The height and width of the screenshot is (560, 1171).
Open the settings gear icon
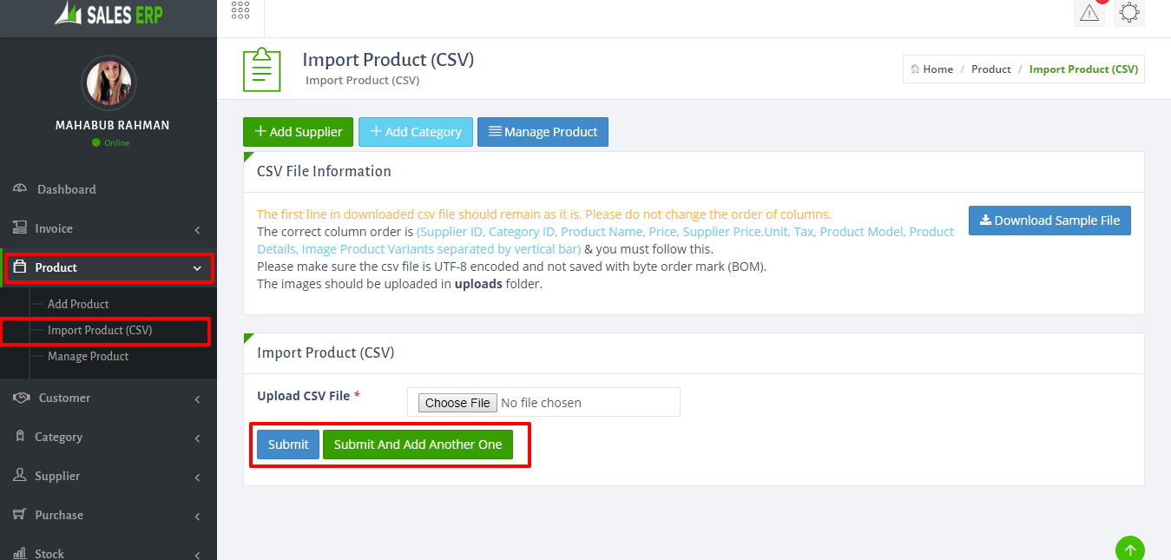click(1128, 13)
